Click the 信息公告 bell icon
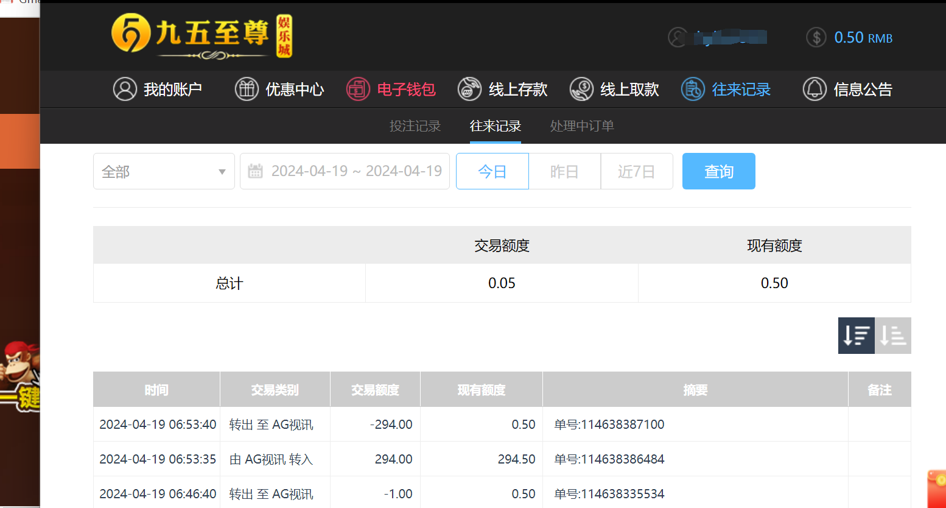The width and height of the screenshot is (946, 508). pyautogui.click(x=815, y=89)
